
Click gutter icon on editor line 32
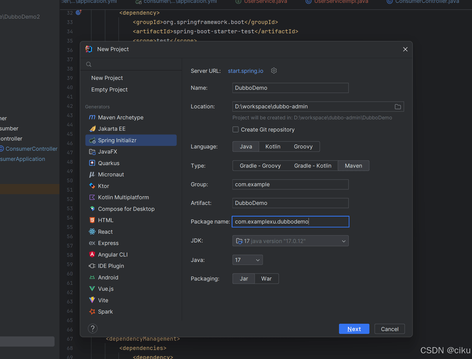tap(79, 12)
